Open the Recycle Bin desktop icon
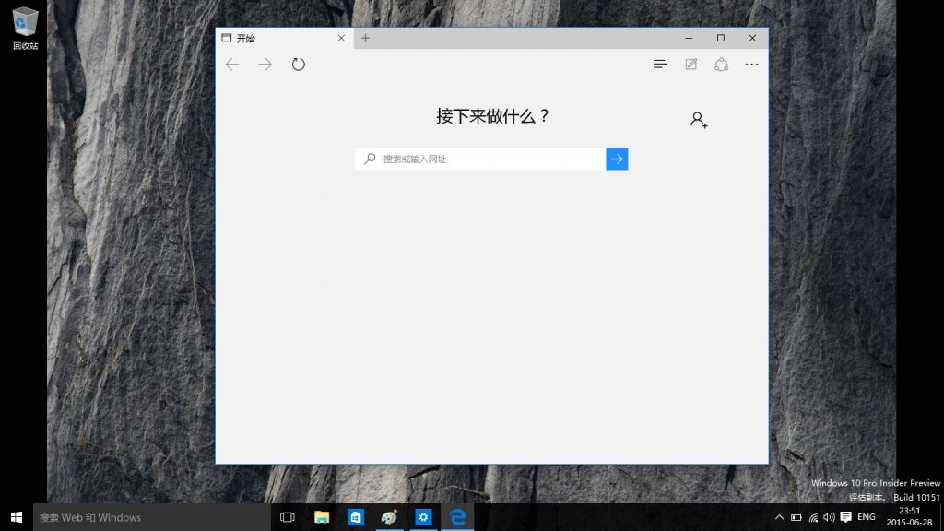The image size is (944, 531). 25,29
